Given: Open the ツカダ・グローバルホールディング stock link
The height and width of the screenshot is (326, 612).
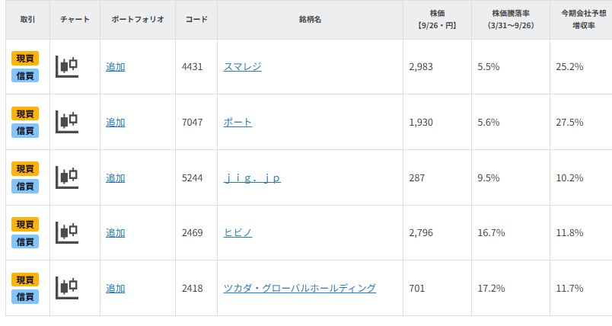Looking at the screenshot, I should click(300, 289).
